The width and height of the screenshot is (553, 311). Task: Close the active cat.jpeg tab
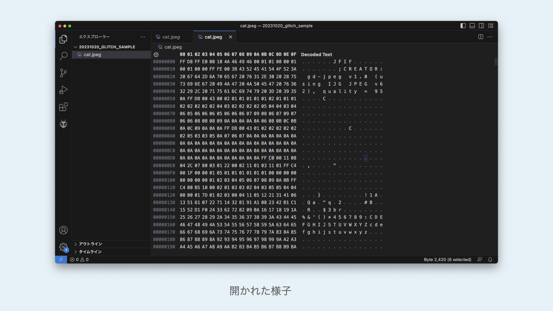[x=230, y=37]
